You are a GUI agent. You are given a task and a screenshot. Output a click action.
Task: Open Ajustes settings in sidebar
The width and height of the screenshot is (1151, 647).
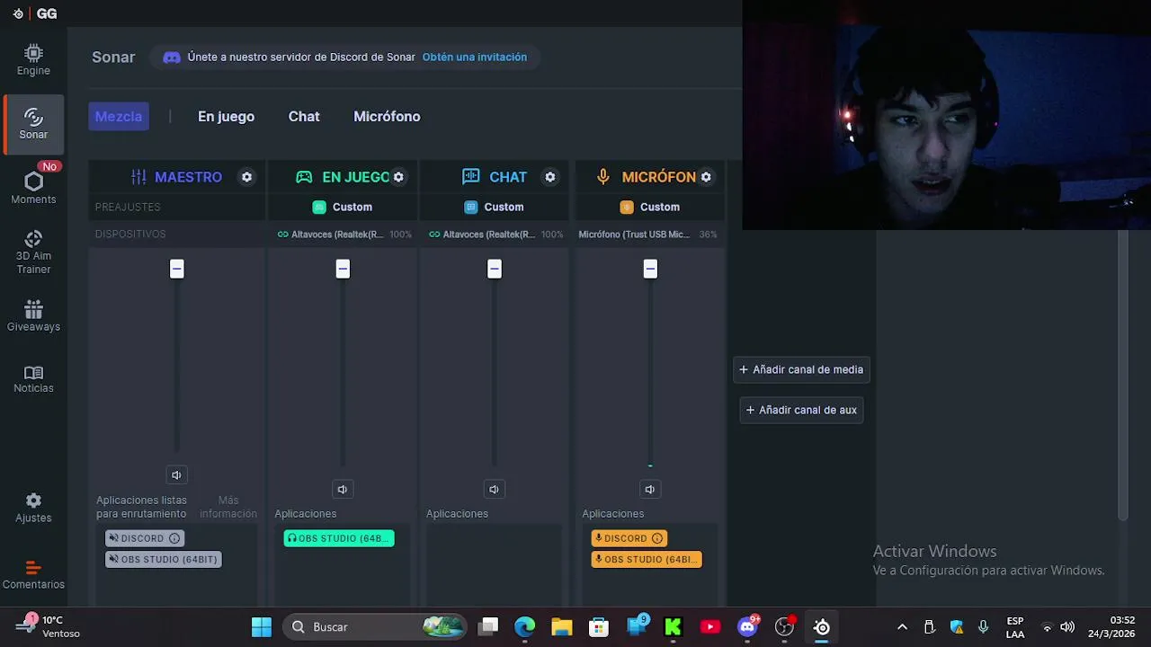point(33,508)
